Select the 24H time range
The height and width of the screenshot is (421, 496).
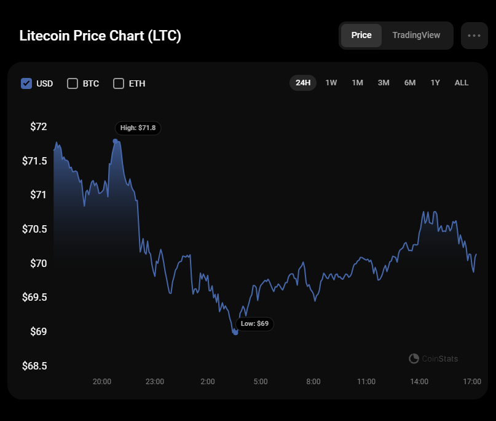pyautogui.click(x=303, y=83)
